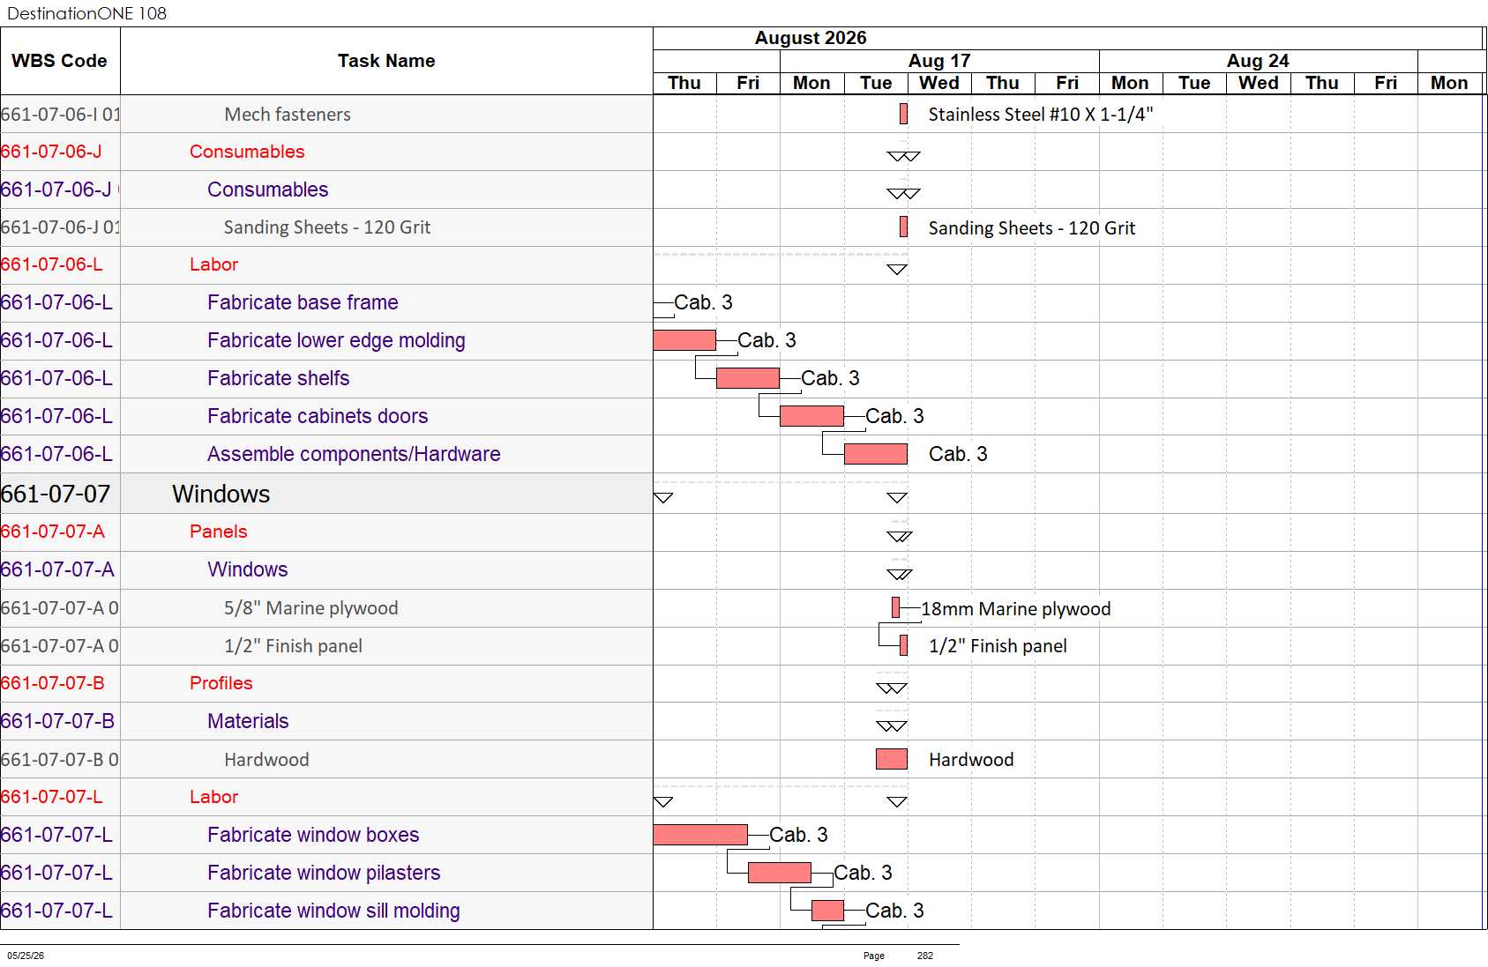
Task: Click the Sanding Sheets 120 Grit marker
Action: click(x=903, y=227)
